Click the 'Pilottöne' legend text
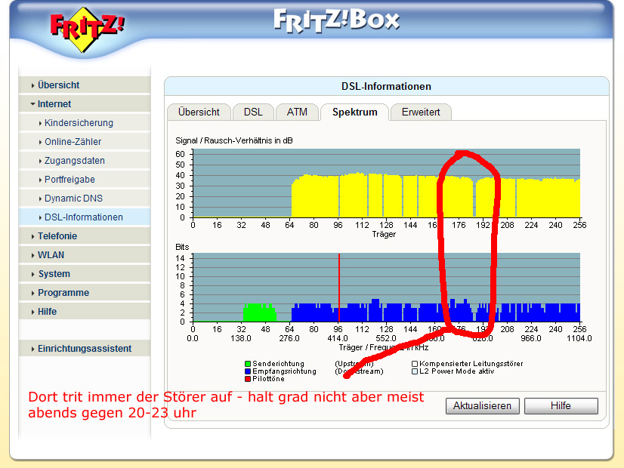Viewport: 624px width, 468px height. (x=269, y=379)
